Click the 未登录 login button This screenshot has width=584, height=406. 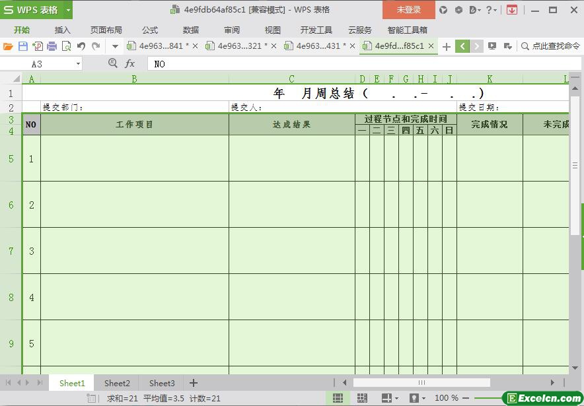(408, 10)
